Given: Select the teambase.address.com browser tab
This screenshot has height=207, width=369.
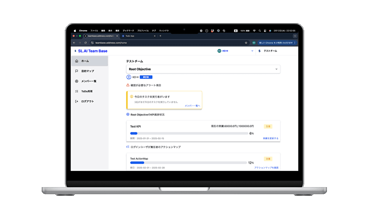Looking at the screenshot, I should click(x=101, y=36).
